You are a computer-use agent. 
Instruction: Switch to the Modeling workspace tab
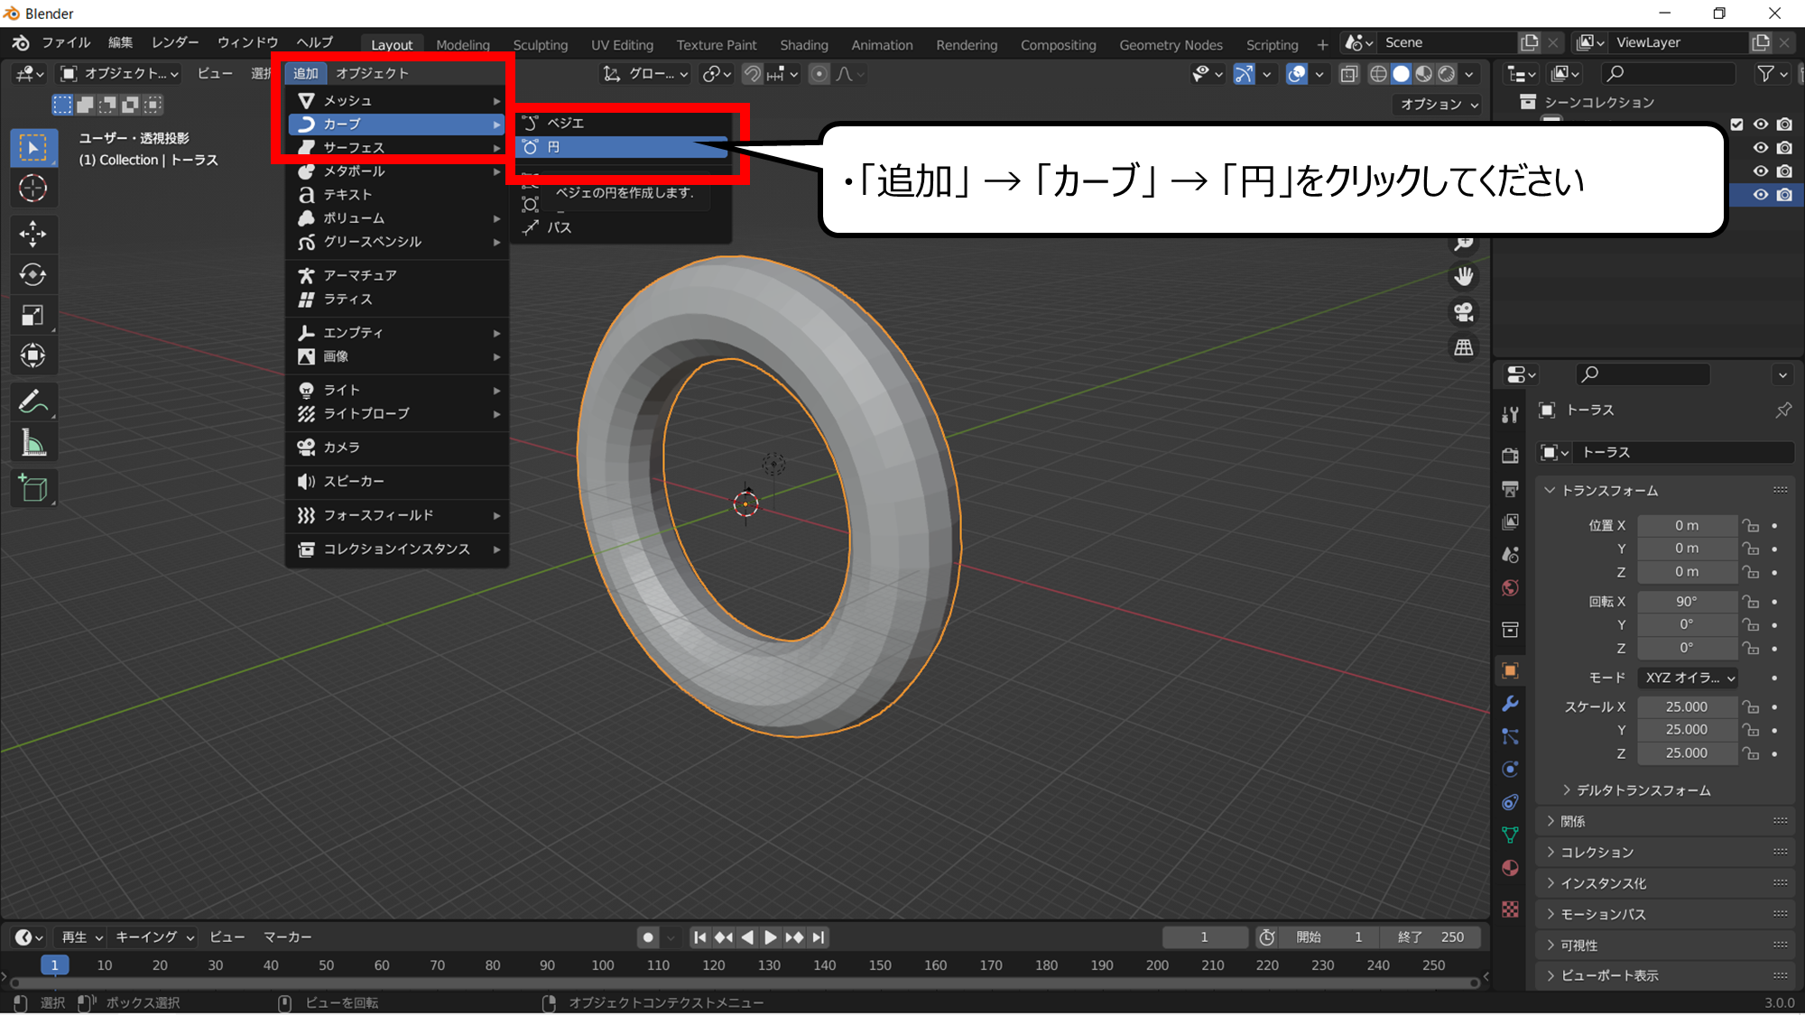click(463, 45)
